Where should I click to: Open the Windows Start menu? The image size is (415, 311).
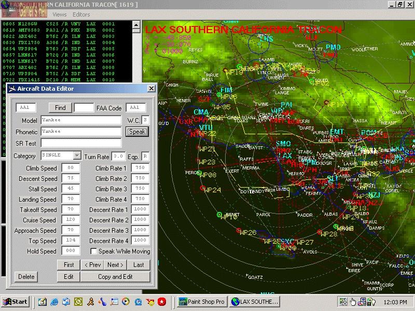pyautogui.click(x=15, y=302)
